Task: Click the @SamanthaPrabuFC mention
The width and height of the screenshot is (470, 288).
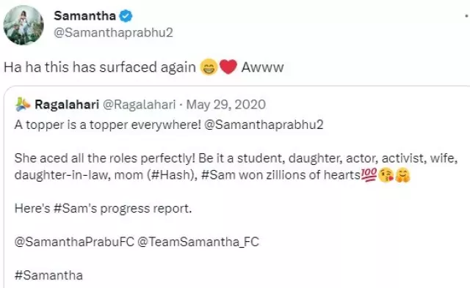Action: 74,242
